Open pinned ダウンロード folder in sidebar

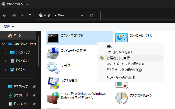(x=21, y=95)
